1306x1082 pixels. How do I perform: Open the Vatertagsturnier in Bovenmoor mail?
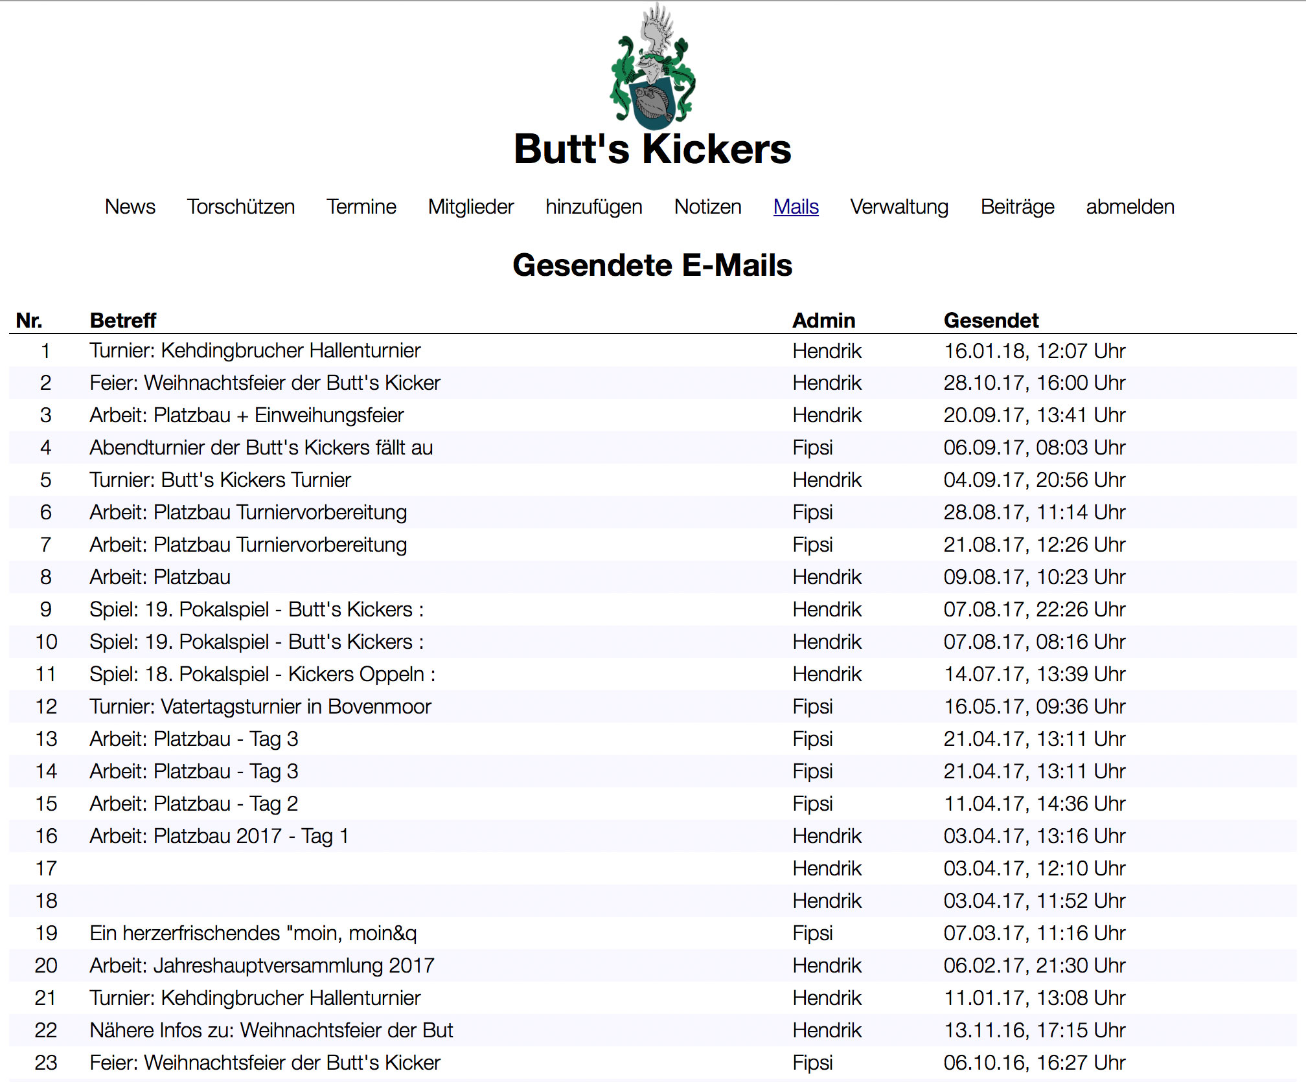[260, 706]
